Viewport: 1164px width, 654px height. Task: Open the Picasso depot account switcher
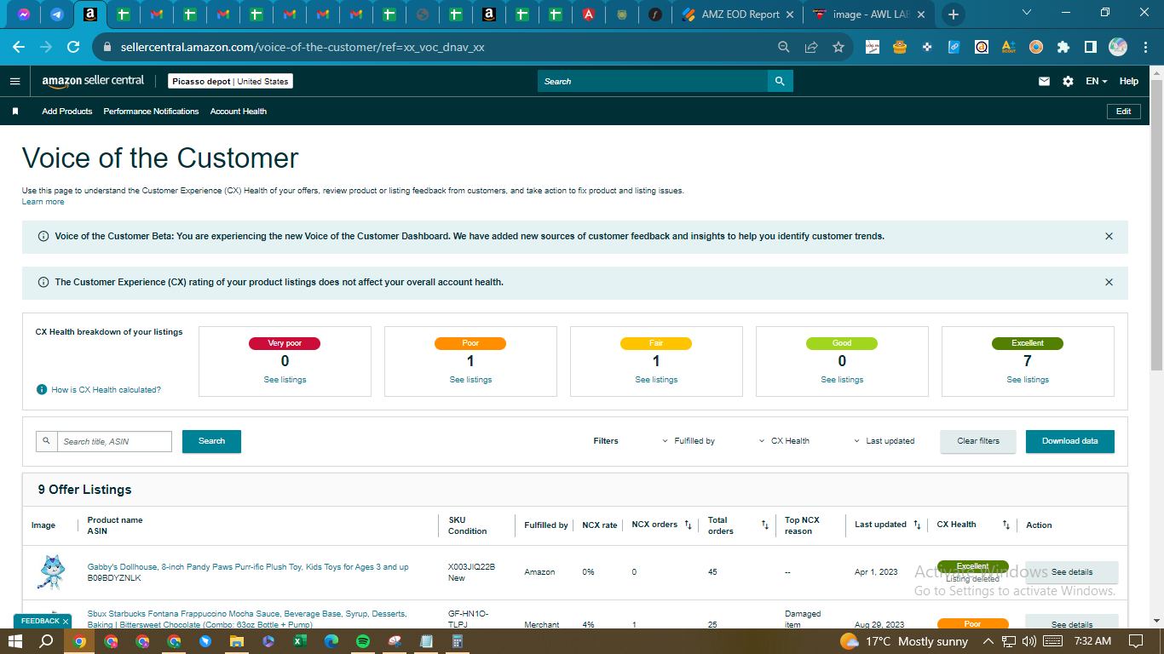click(x=230, y=81)
